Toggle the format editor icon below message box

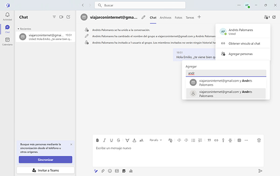(96, 171)
